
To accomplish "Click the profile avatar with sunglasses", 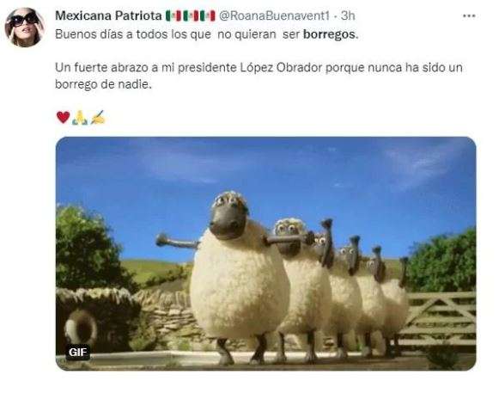I will point(25,28).
